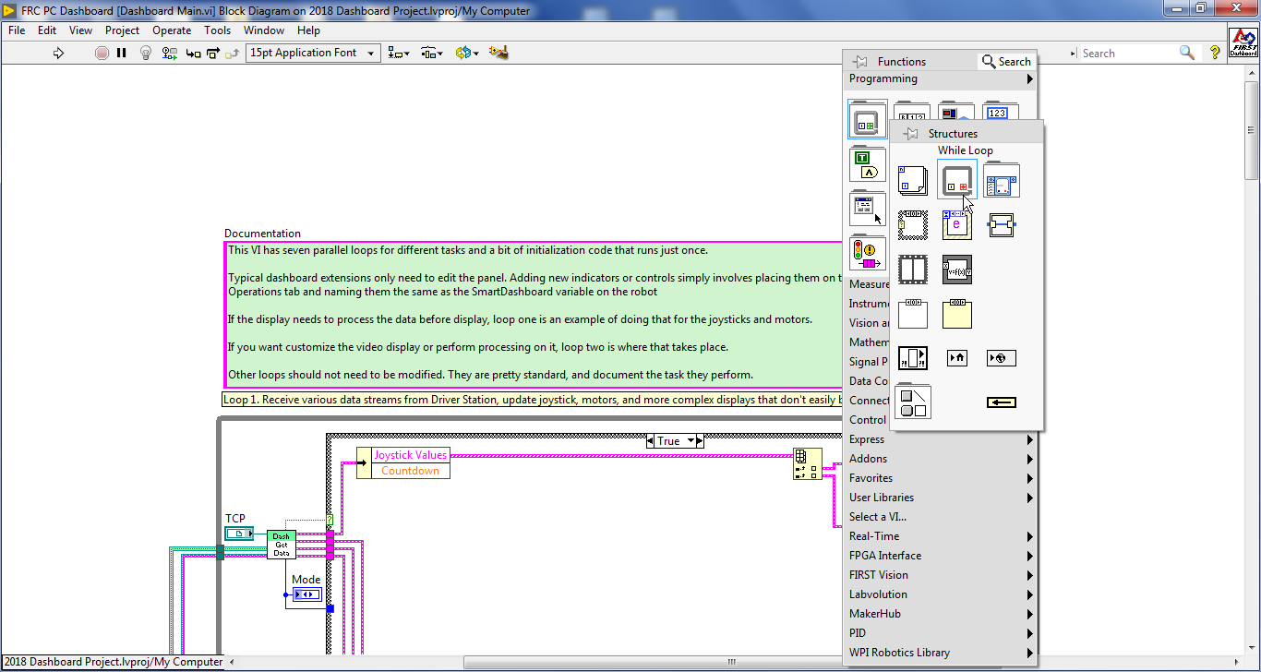Open the Reorder dropdown
1261x672 pixels.
click(467, 53)
